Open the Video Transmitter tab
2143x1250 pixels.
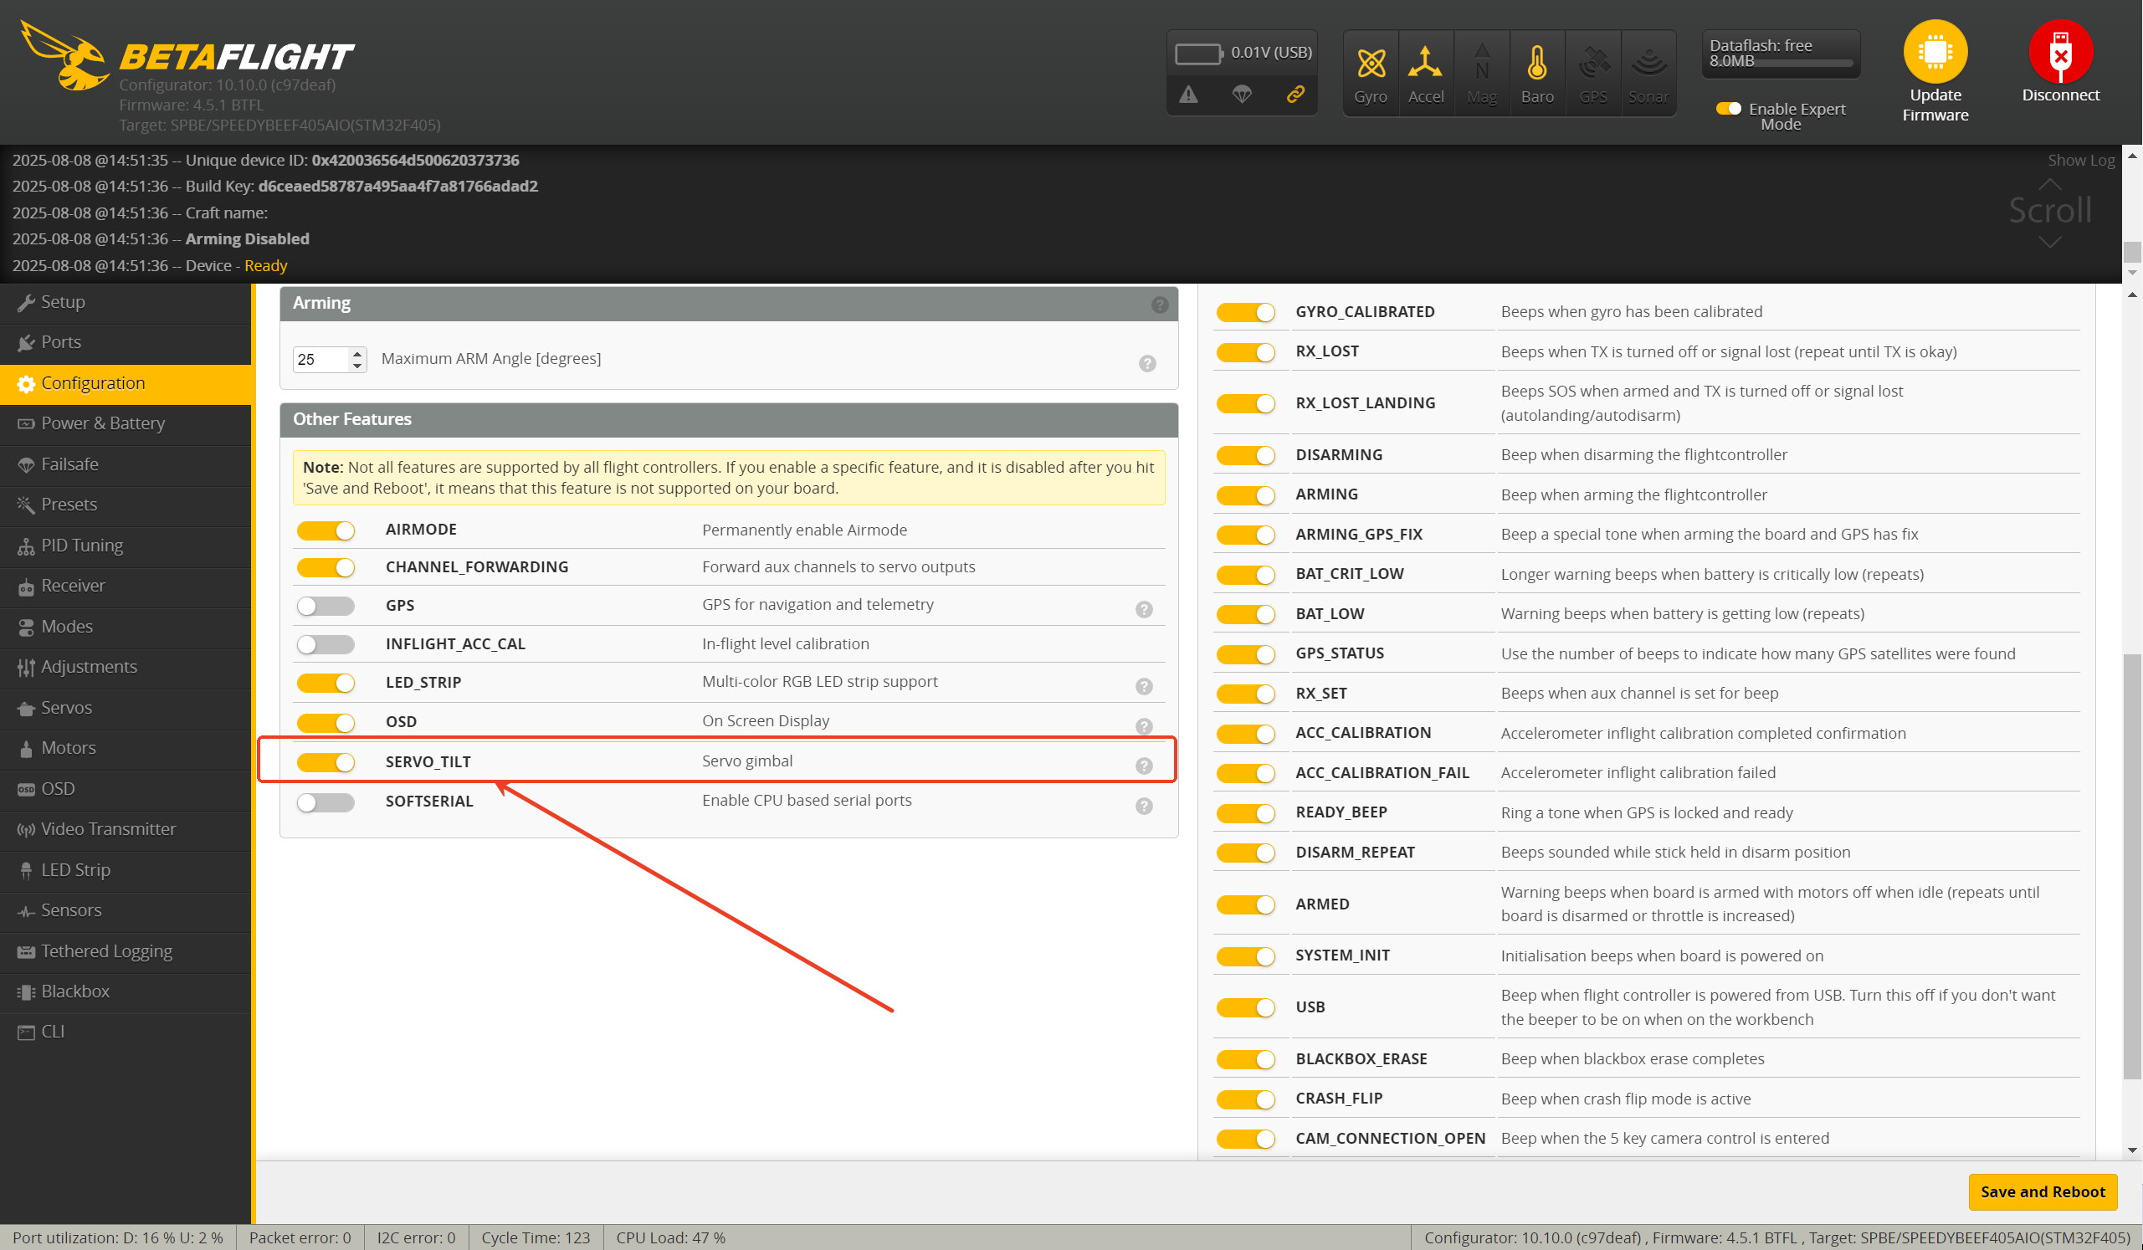click(126, 829)
